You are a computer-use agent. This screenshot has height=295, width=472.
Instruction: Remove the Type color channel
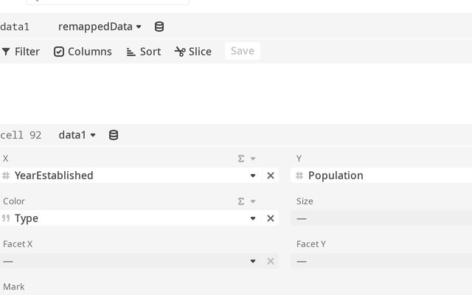(271, 218)
